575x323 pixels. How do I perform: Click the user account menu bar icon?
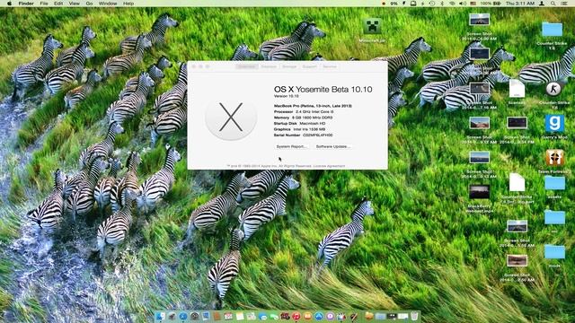pos(542,4)
